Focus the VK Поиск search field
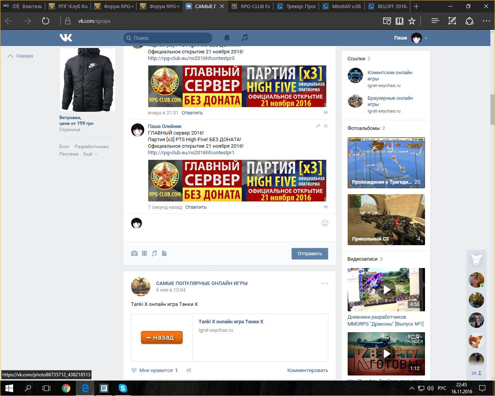The width and height of the screenshot is (495, 396). (x=168, y=38)
